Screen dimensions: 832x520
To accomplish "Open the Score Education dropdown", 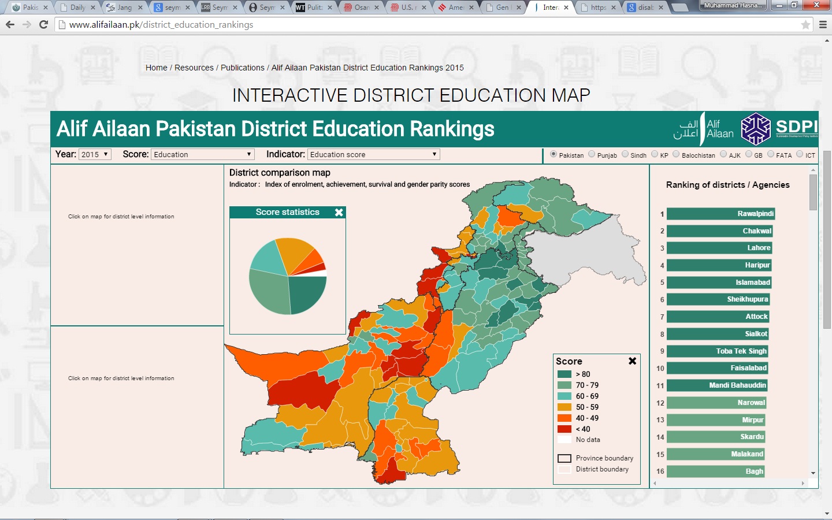I will point(203,154).
